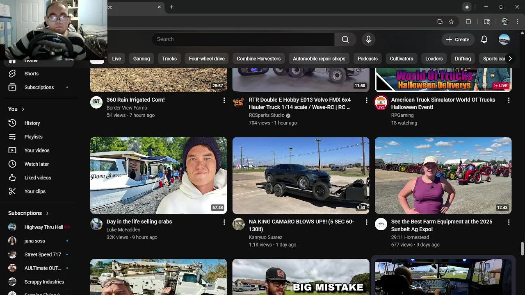This screenshot has height=295, width=525.
Task: Click '18 watching' text
Action: coord(404,123)
